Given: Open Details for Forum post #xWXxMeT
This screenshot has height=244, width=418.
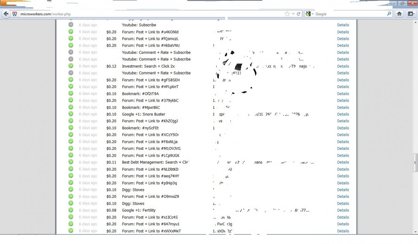Looking at the screenshot, I should tap(343, 231).
